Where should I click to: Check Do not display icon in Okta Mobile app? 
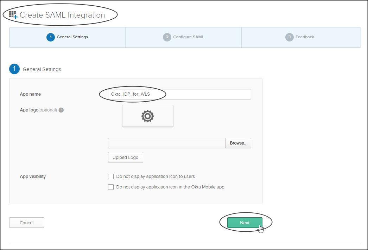coord(111,187)
